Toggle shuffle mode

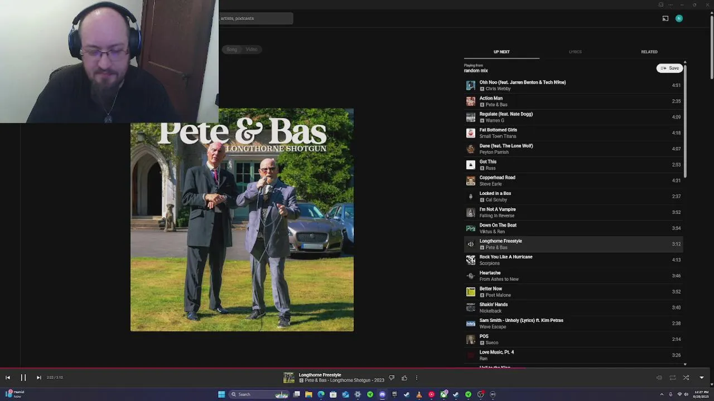[x=686, y=378]
